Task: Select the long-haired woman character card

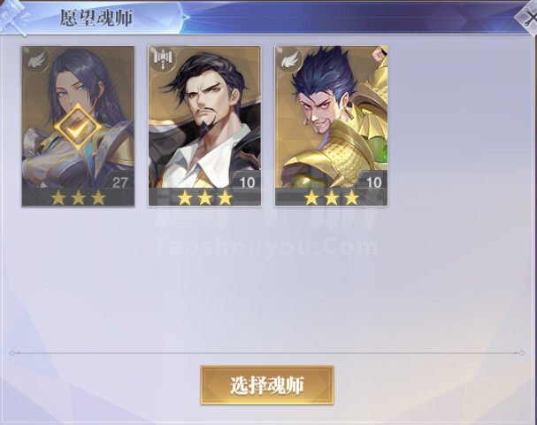Action: [78, 126]
